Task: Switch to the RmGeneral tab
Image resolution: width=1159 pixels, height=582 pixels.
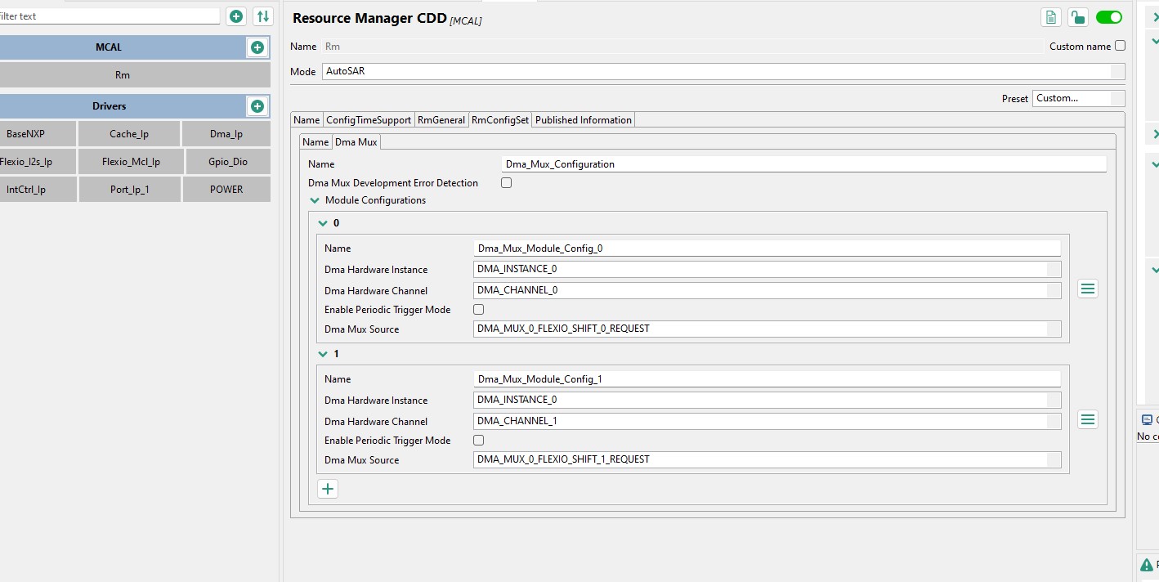Action: click(441, 120)
